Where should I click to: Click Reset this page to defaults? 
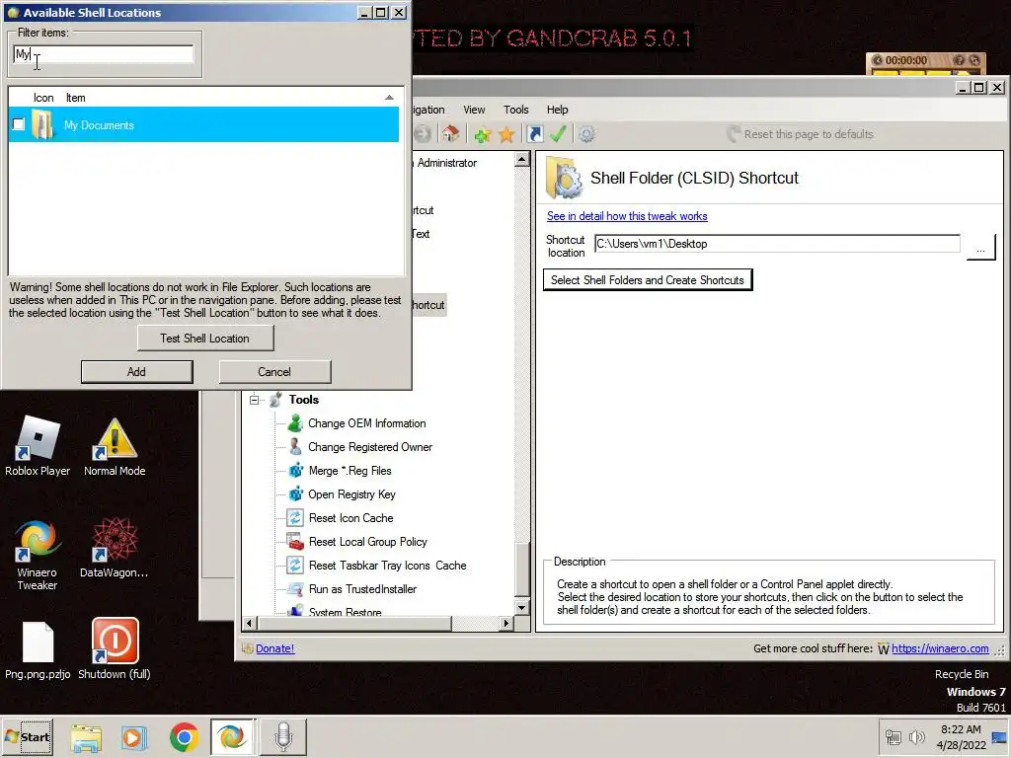tap(800, 134)
